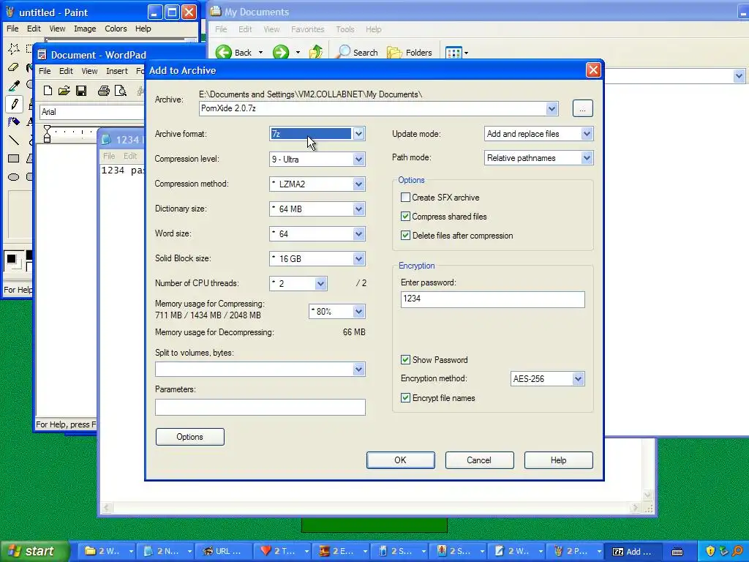749x562 pixels.
Task: Click Cancel in Add to Archive
Action: point(479,460)
